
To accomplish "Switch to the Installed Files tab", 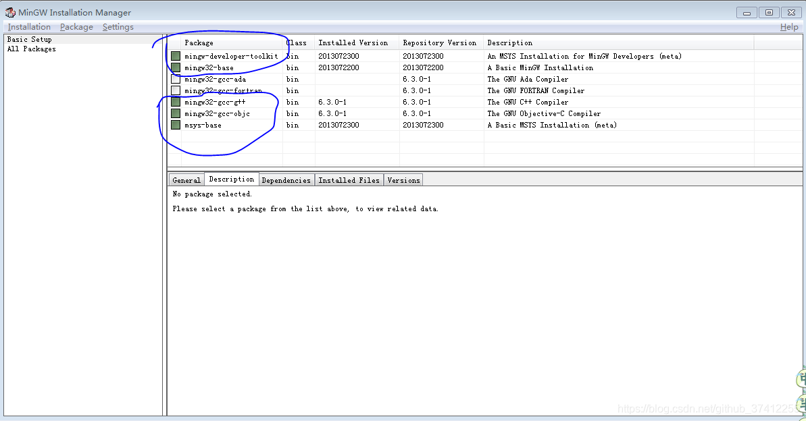I will click(x=349, y=180).
